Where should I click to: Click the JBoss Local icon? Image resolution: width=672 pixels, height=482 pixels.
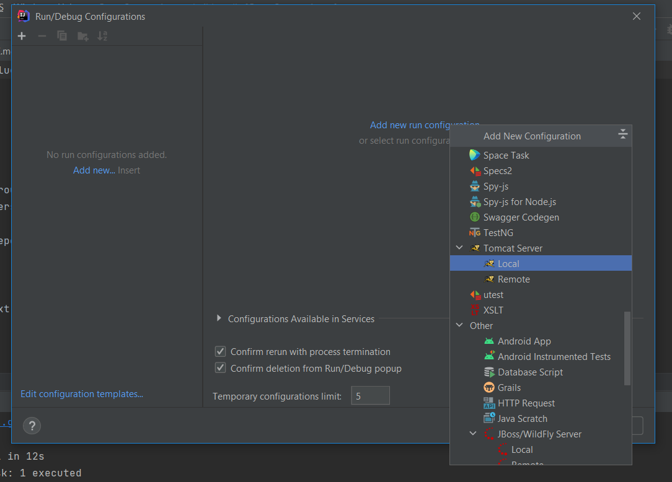[x=503, y=449]
